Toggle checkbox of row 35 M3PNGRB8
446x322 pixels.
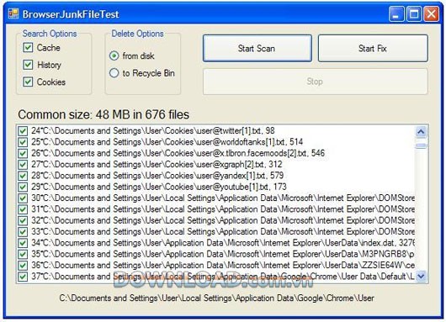(23, 254)
